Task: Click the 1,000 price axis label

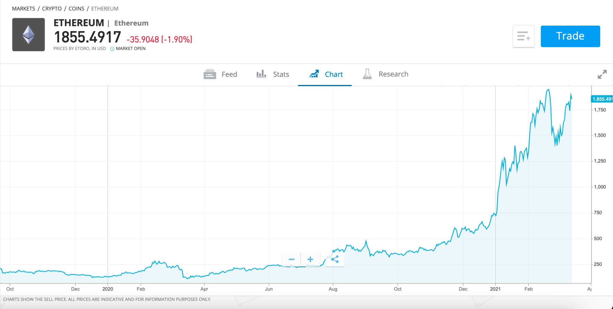Action: 600,187
